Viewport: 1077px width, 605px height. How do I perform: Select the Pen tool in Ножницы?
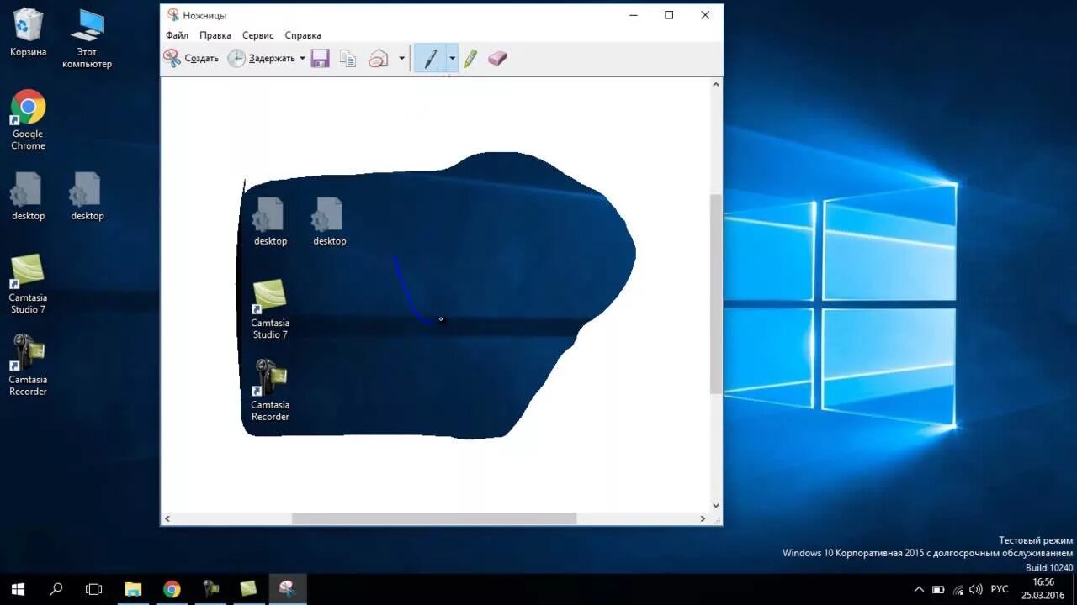click(x=430, y=59)
